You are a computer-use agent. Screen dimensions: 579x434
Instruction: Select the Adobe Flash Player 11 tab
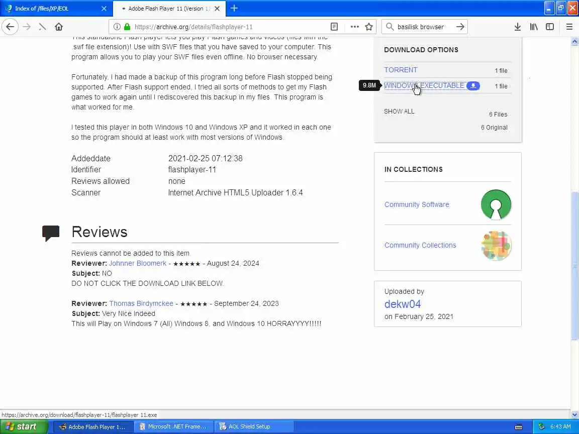(168, 8)
